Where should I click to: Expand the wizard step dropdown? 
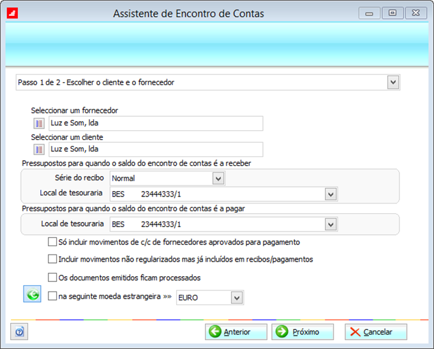393,82
